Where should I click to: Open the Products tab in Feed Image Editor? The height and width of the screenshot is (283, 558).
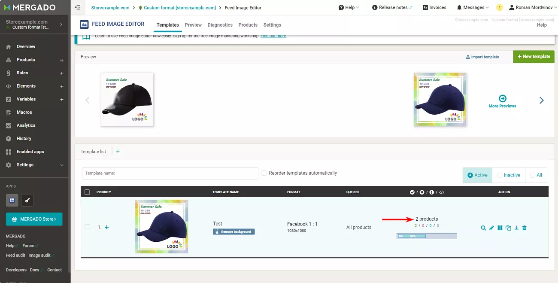(248, 25)
